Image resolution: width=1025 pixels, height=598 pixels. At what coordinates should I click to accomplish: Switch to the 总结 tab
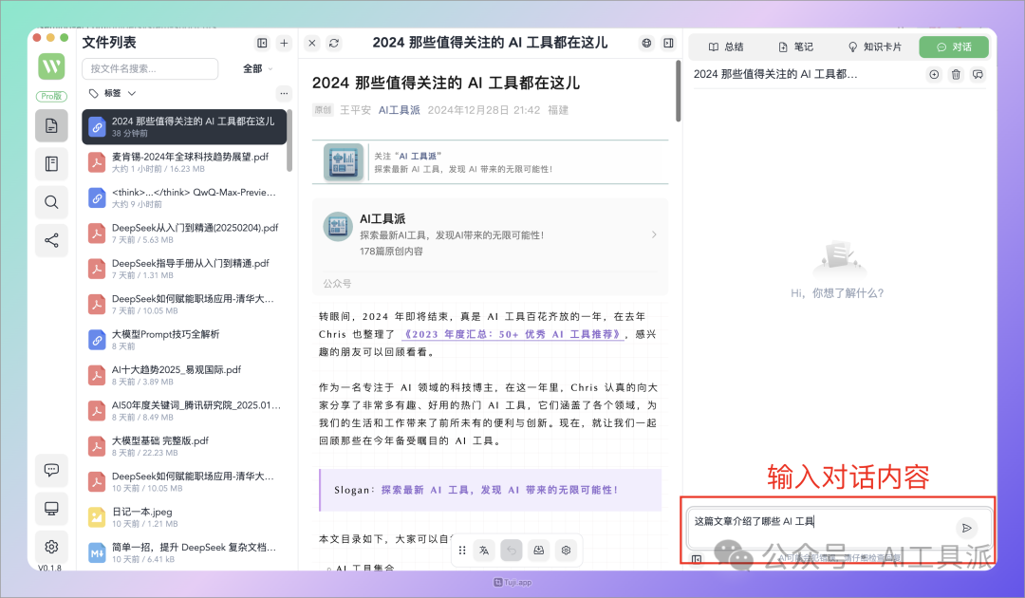pos(726,47)
